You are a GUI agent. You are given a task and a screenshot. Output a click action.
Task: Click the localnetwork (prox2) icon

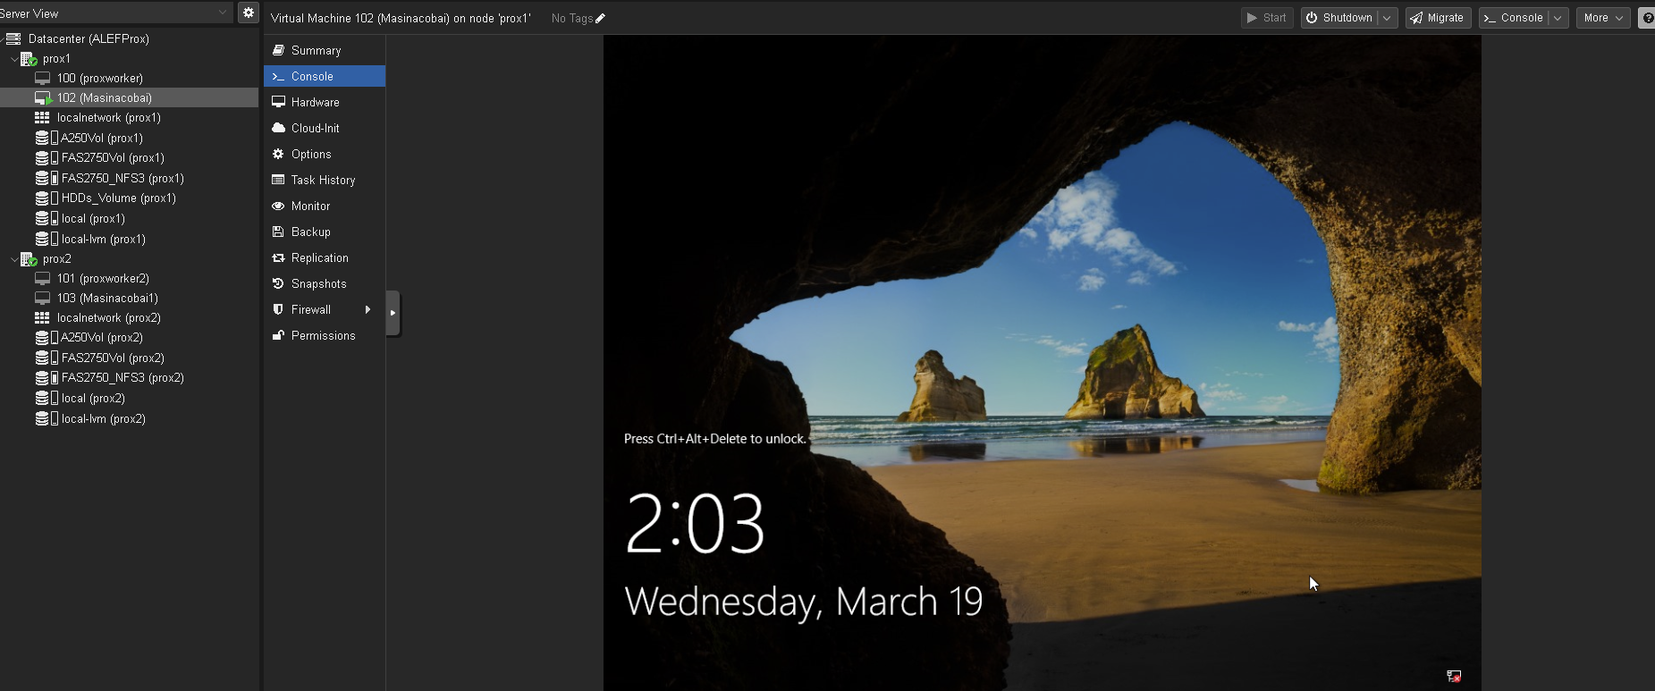(x=42, y=318)
